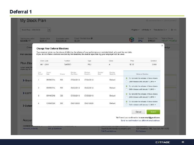
Task: Open the Overview tab behind the dialog
Action: point(29,47)
